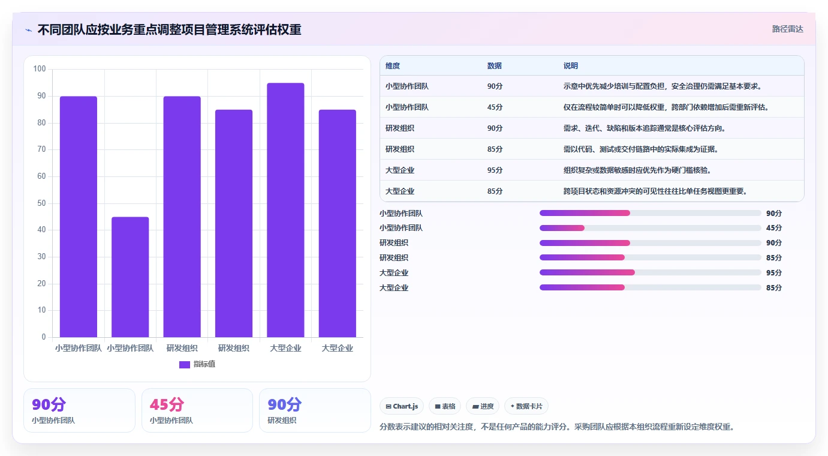Viewport: 828px width, 456px height.
Task: Click the 小型协作团队 90分 progress bar
Action: [651, 213]
